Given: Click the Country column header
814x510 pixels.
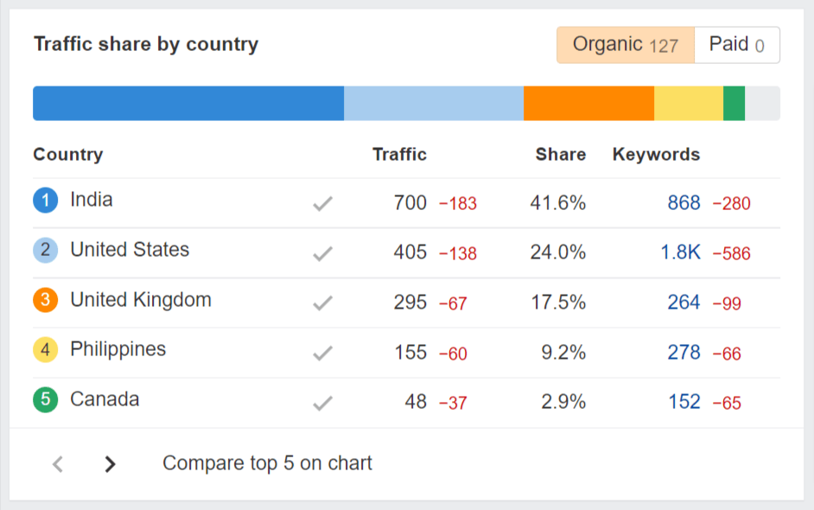Looking at the screenshot, I should [x=68, y=154].
